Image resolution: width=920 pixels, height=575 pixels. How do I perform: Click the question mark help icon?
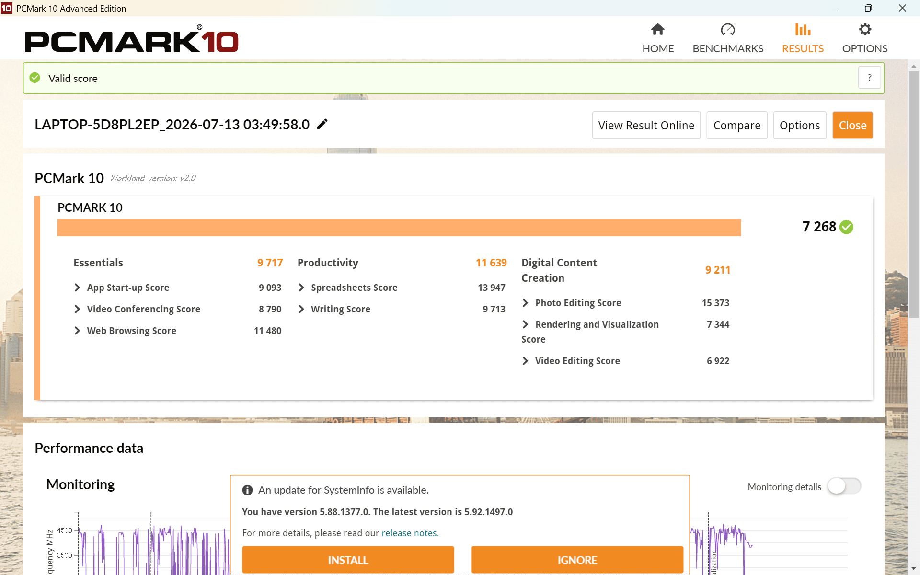click(870, 78)
